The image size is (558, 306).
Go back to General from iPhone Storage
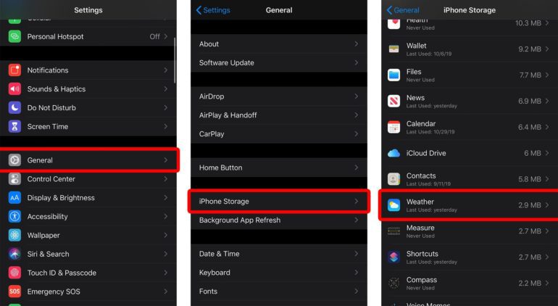click(x=404, y=10)
